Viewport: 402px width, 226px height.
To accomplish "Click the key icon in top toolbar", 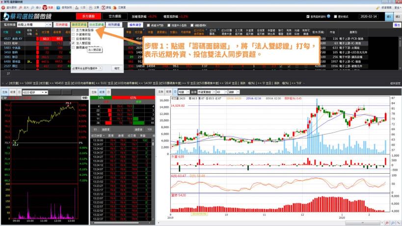I will [377, 8].
